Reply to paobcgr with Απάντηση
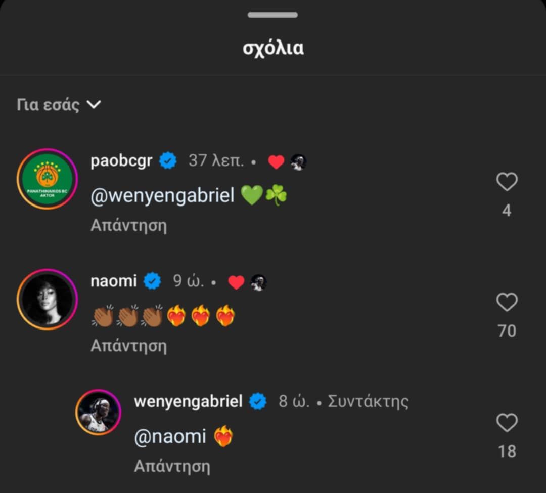This screenshot has width=546, height=493. pos(128,225)
